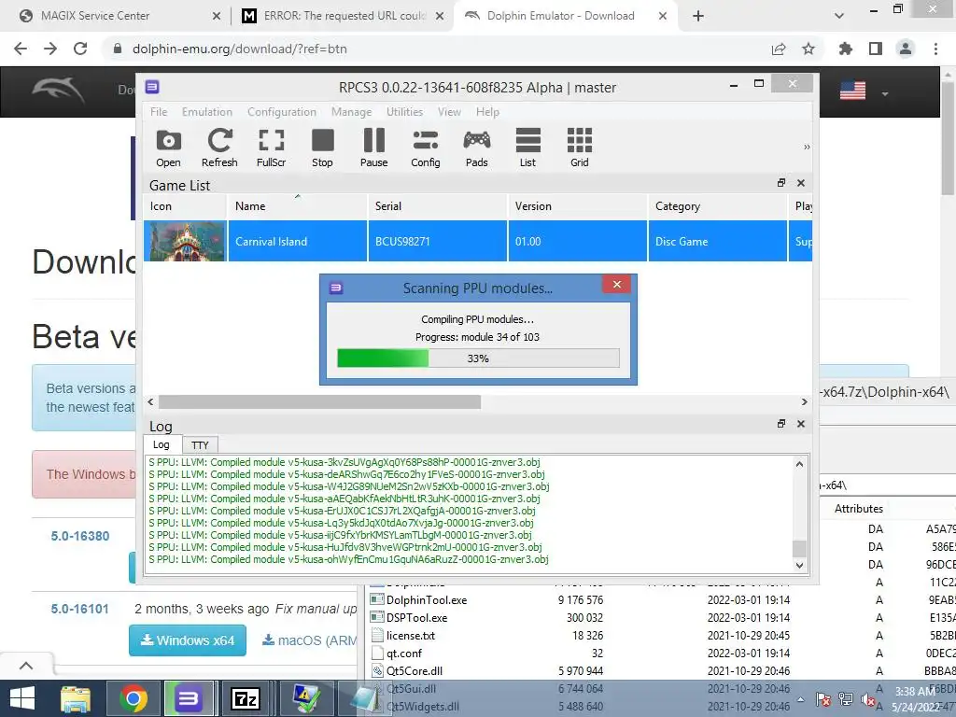Open the File menu in RPCS3
Image resolution: width=956 pixels, height=717 pixels.
pos(159,112)
